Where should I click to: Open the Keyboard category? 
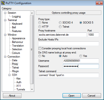point(17,24)
